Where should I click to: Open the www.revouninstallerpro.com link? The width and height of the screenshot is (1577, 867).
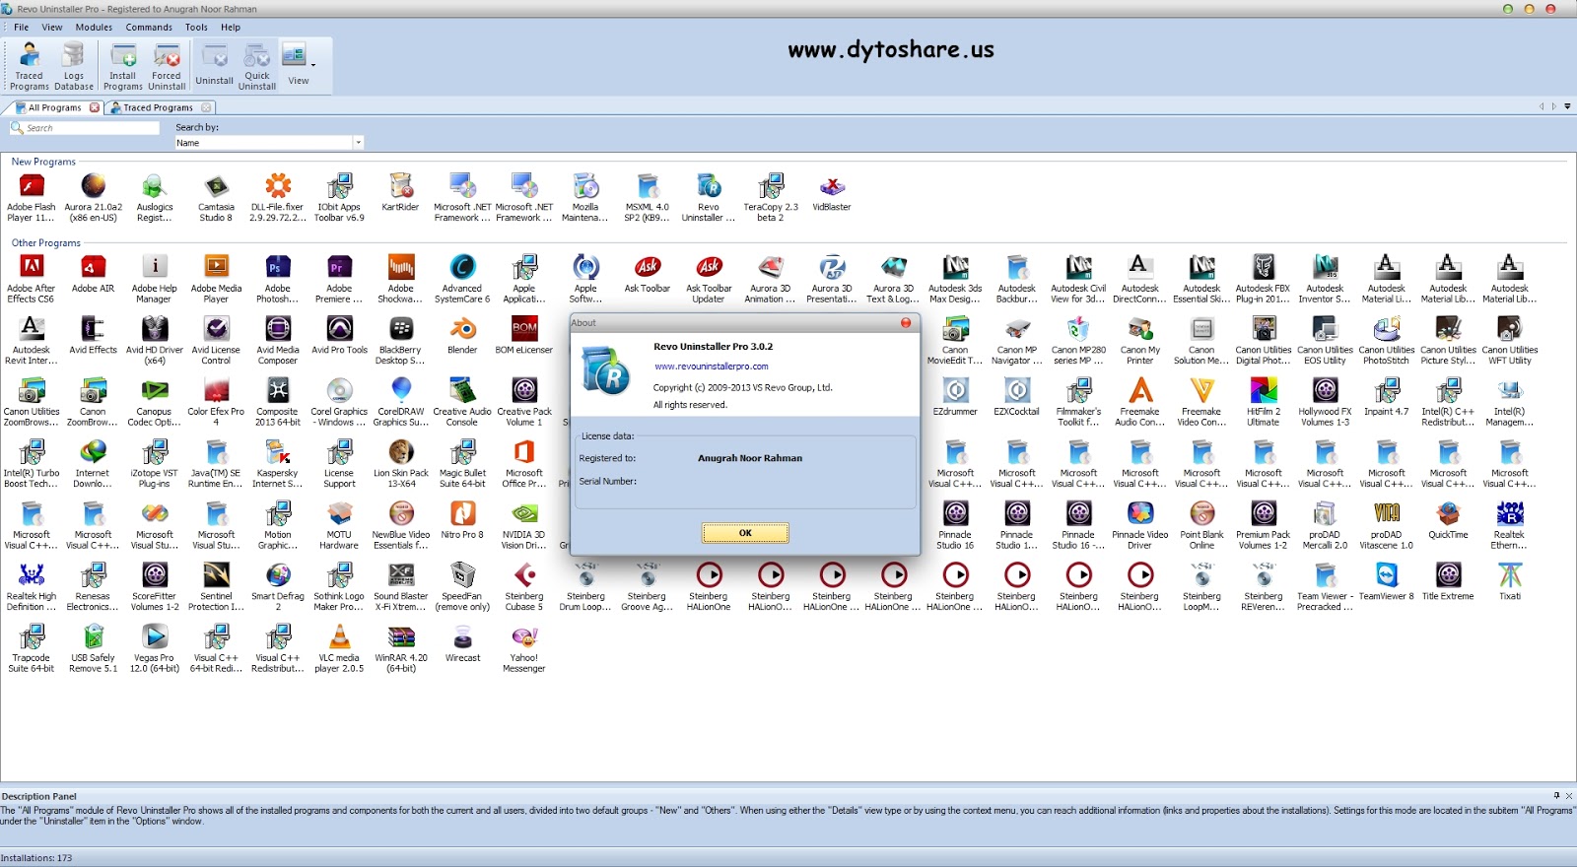[712, 367]
